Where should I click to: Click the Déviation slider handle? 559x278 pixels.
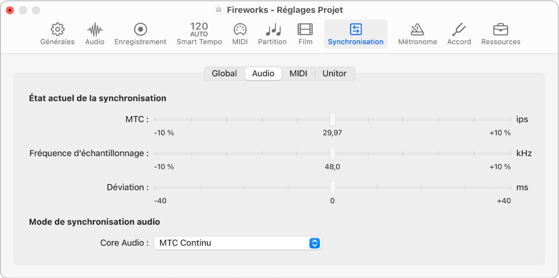332,187
